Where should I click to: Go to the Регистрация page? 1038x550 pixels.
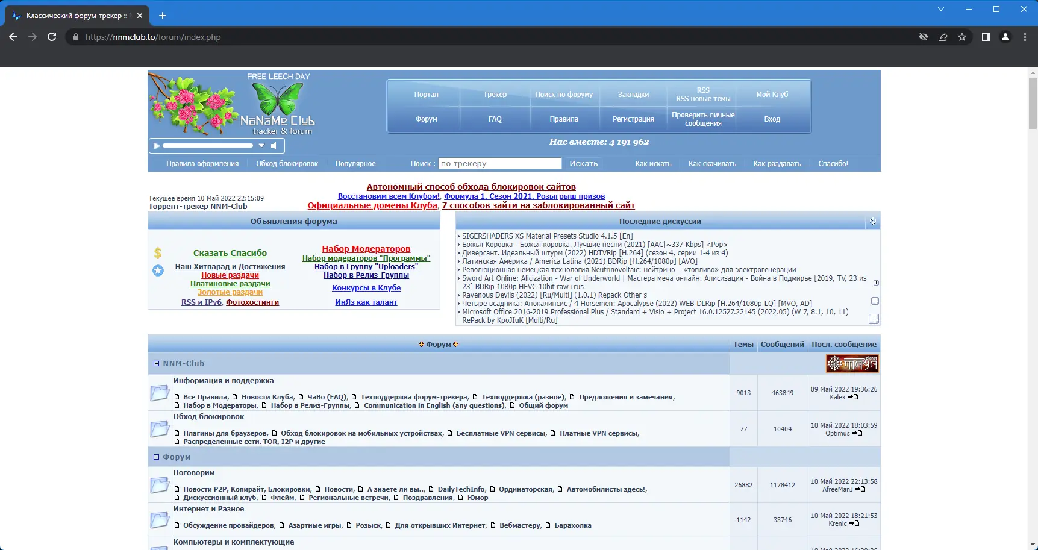pyautogui.click(x=633, y=119)
